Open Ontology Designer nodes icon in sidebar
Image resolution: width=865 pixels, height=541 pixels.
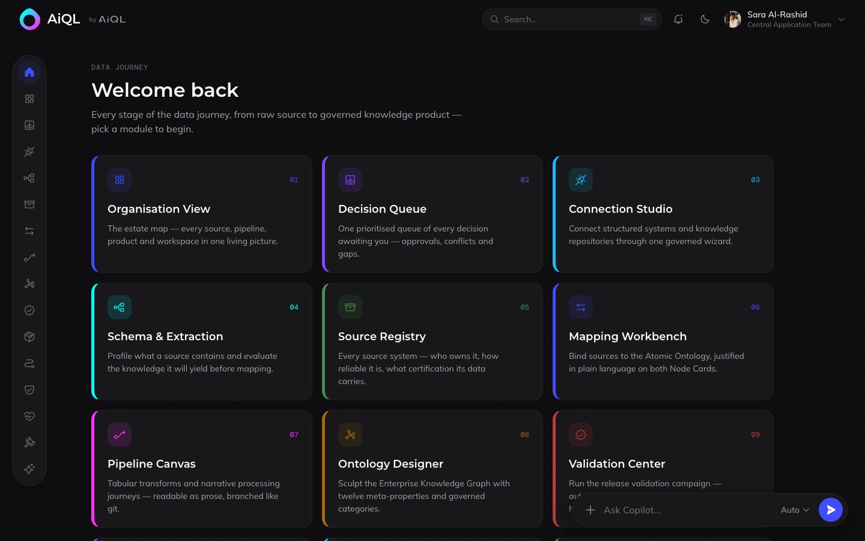click(x=29, y=284)
